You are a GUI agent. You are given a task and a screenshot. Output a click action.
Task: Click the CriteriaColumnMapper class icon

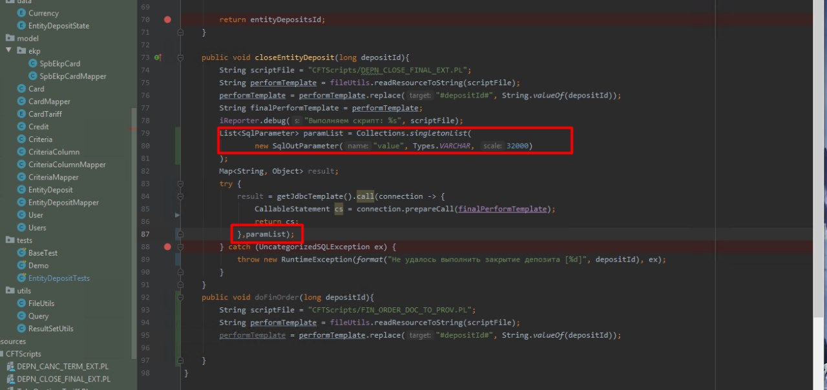tap(21, 165)
